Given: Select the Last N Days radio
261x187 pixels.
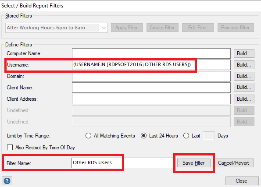Looking at the screenshot, I should pos(186,136).
